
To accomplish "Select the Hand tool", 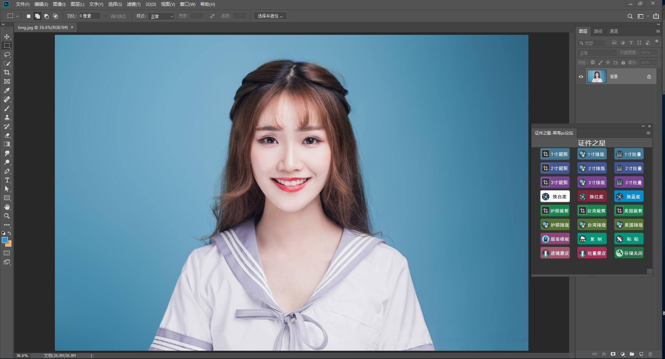I will tap(7, 207).
